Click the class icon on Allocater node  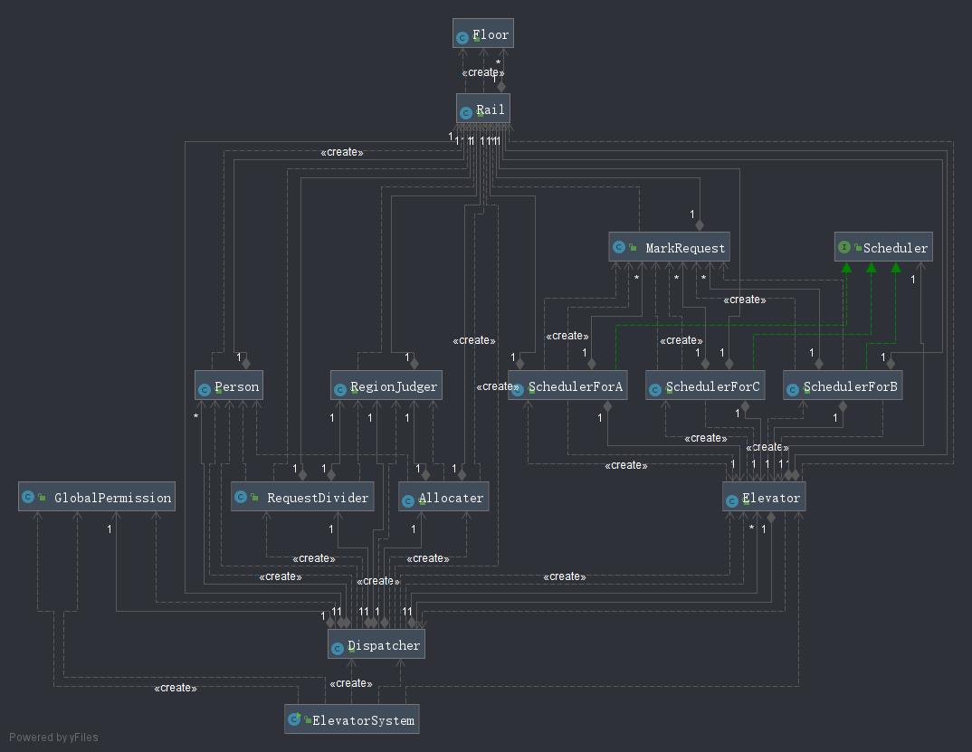[408, 501]
